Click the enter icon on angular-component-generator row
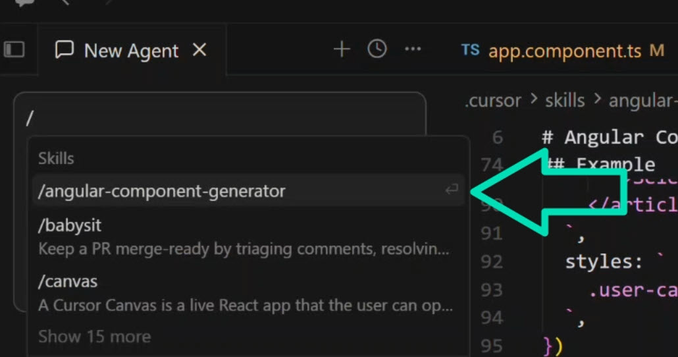The width and height of the screenshot is (678, 357). click(452, 189)
